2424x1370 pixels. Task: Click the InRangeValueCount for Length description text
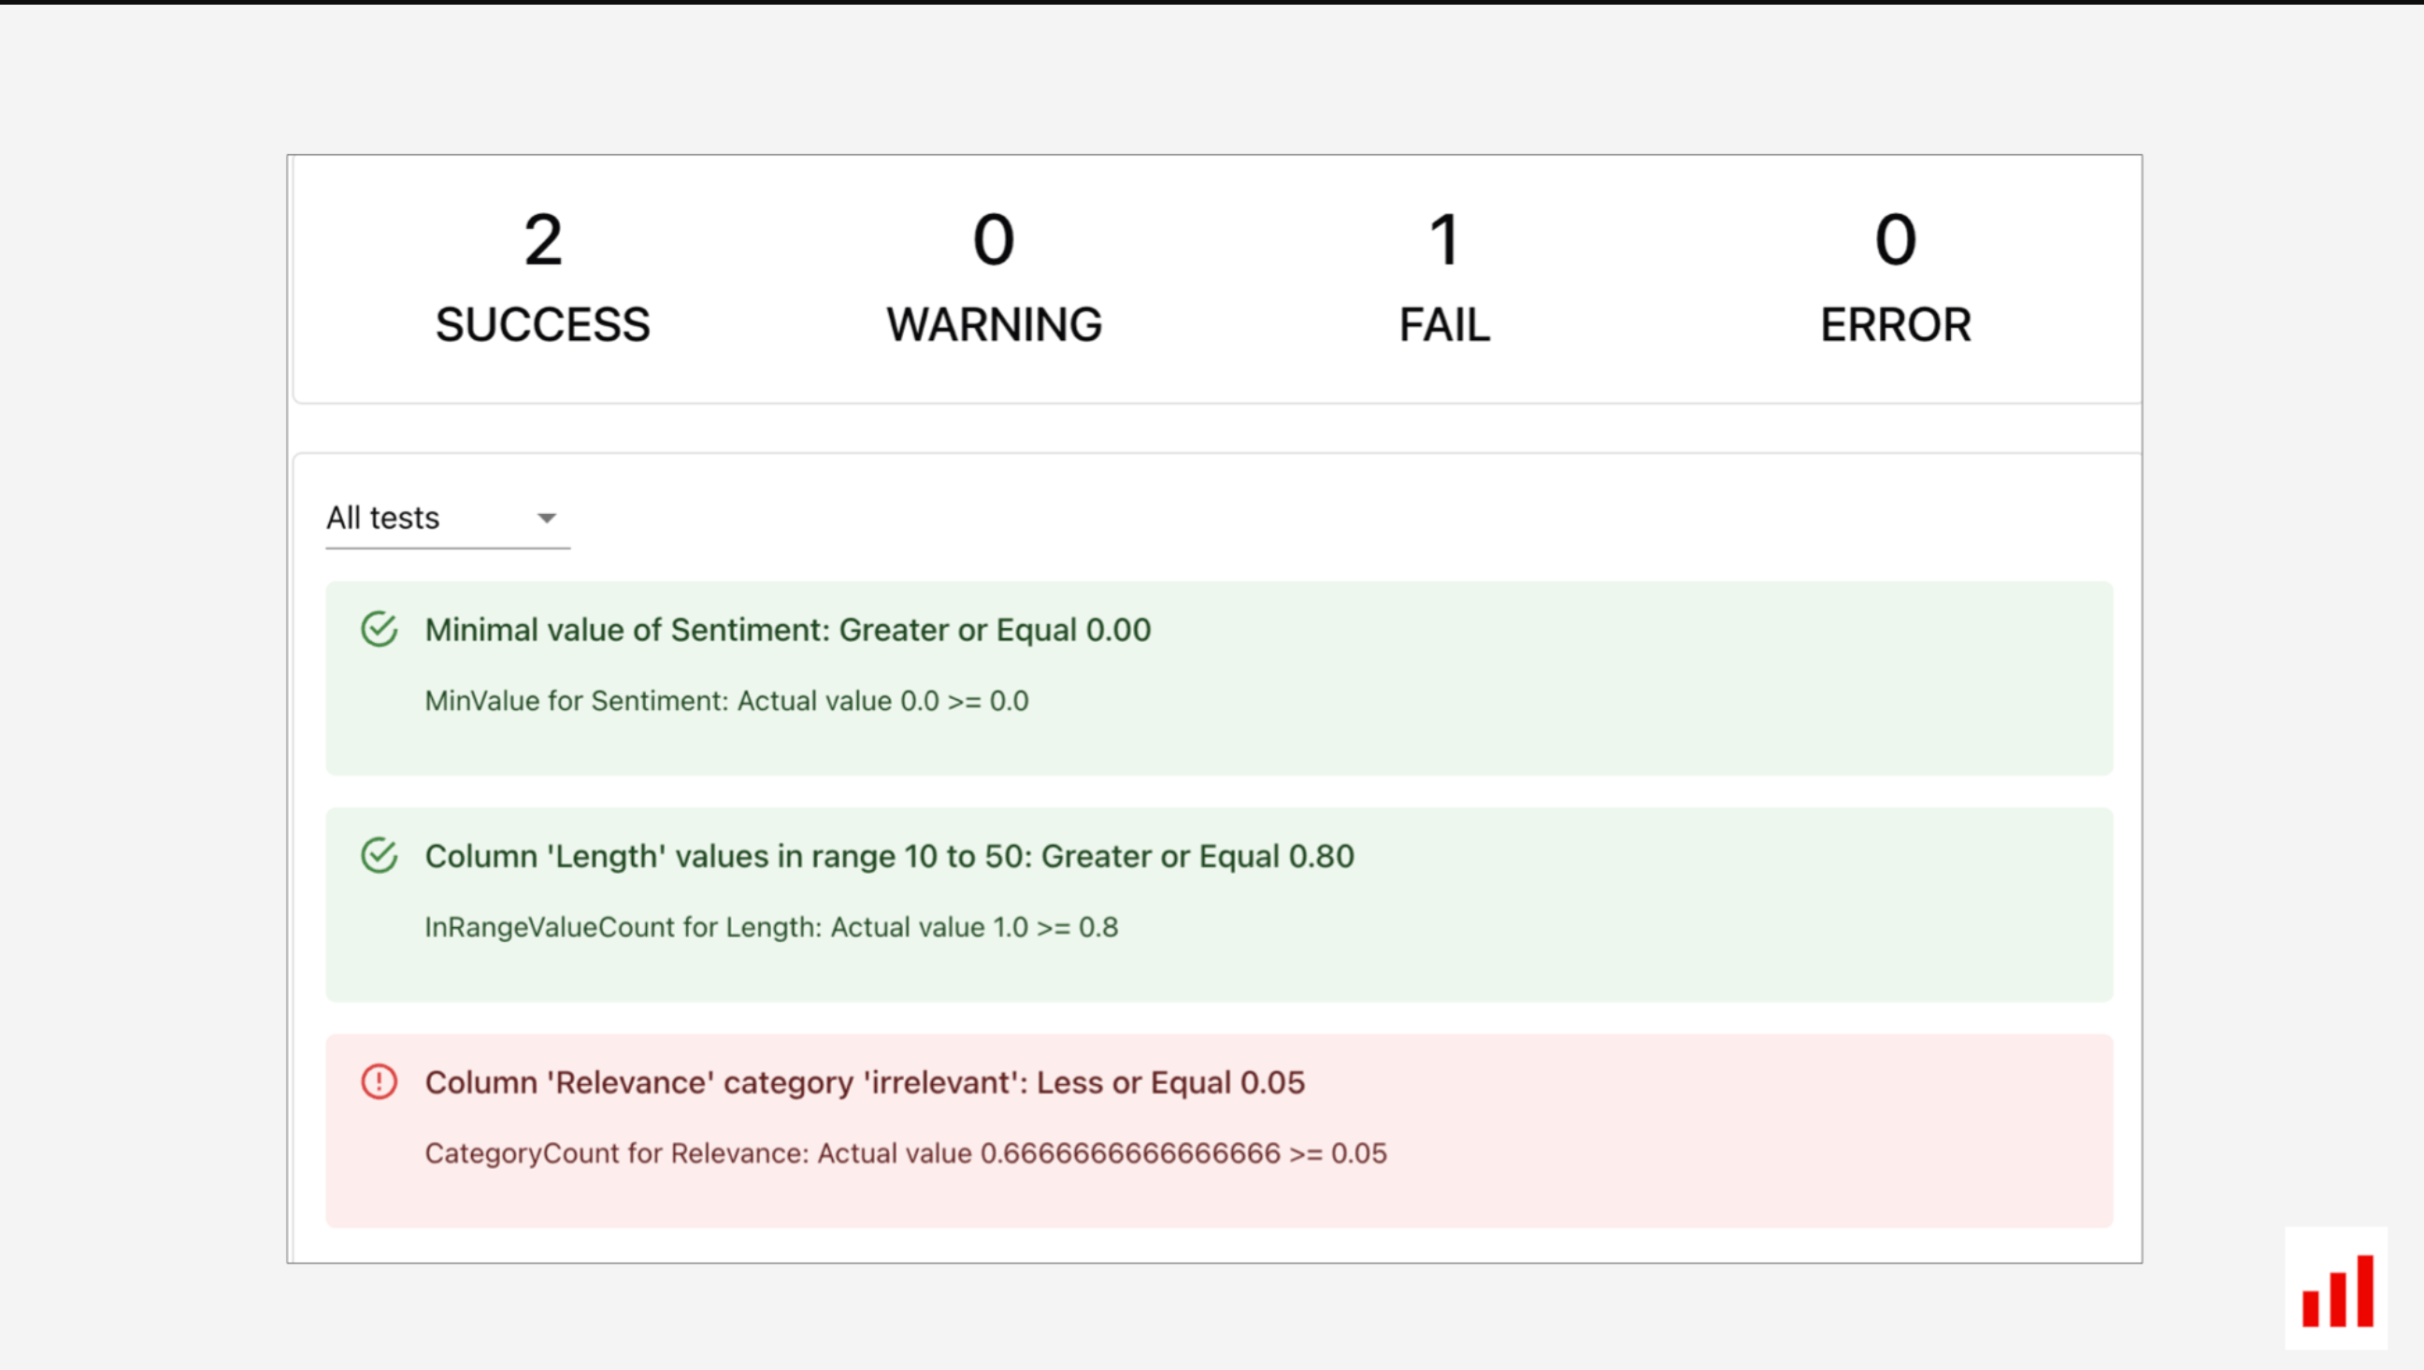[x=771, y=927]
